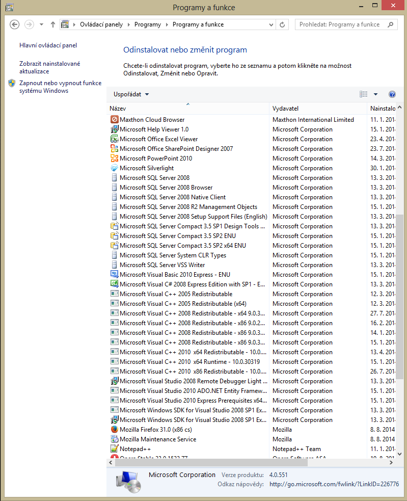Click the search magnifier icon
This screenshot has width=407, height=501.
tap(390, 24)
